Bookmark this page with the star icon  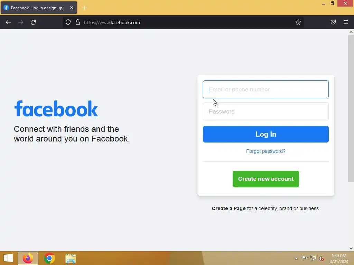tap(298, 22)
